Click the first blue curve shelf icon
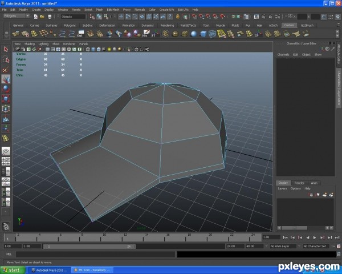 point(62,34)
